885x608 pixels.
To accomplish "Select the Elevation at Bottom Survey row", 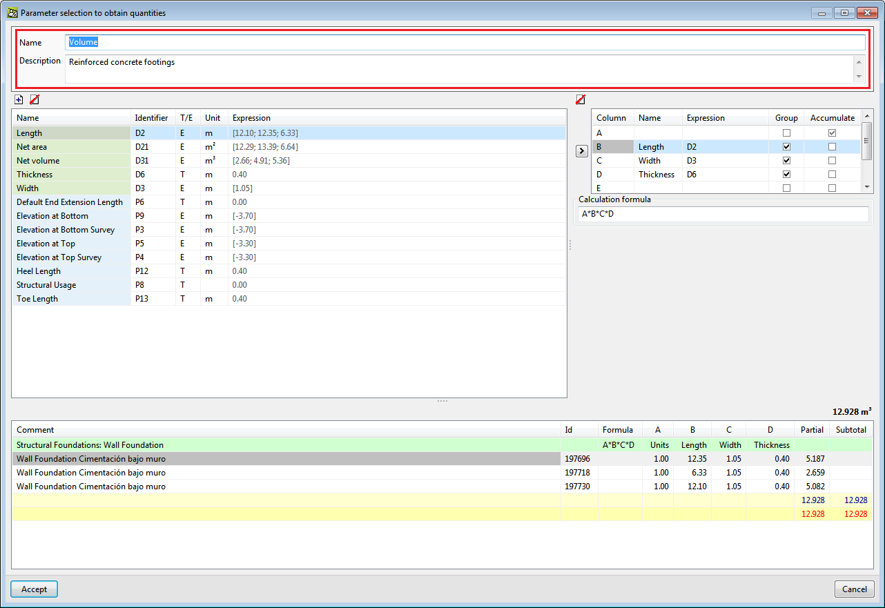I will pos(289,230).
